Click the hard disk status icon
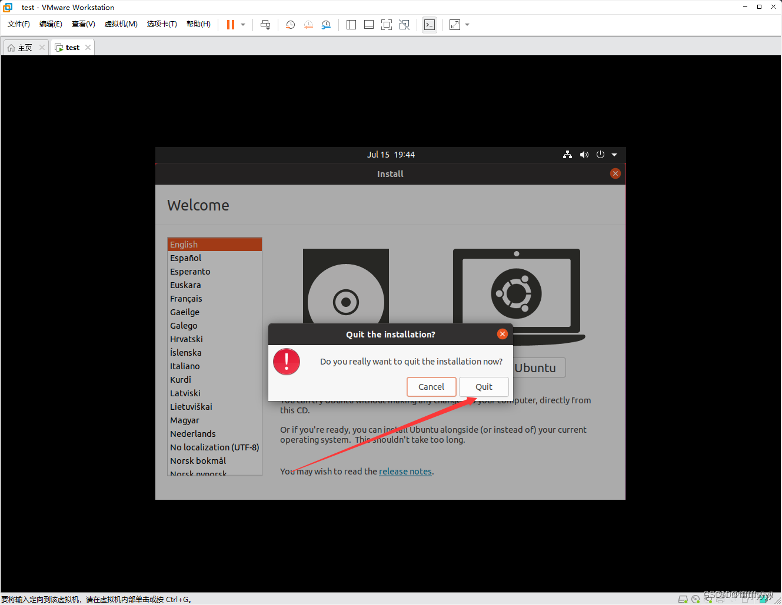The width and height of the screenshot is (782, 605). (683, 599)
